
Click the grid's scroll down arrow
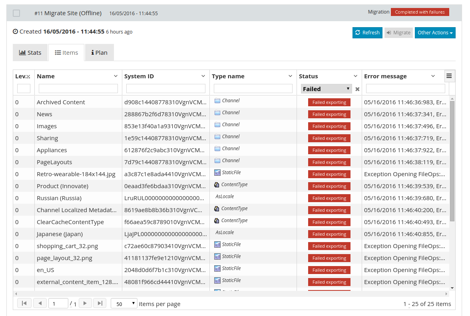coord(452,288)
